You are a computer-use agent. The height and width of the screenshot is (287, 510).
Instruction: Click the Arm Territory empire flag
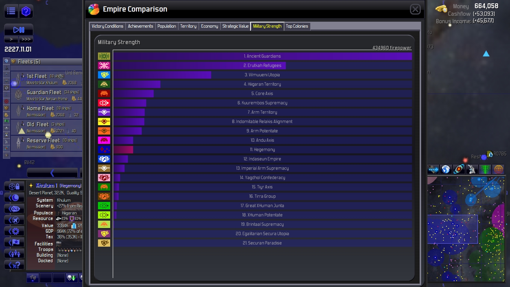pos(104,112)
